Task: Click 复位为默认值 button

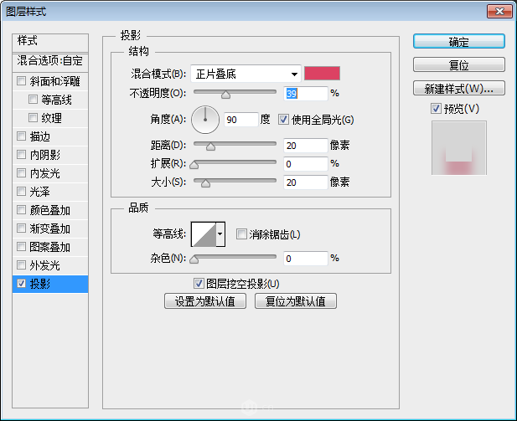Action: [296, 301]
